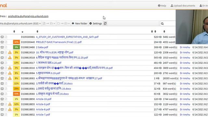Click Dr Anshu in the Article-10.pdf row
The width and height of the screenshot is (208, 117).
point(185,99)
